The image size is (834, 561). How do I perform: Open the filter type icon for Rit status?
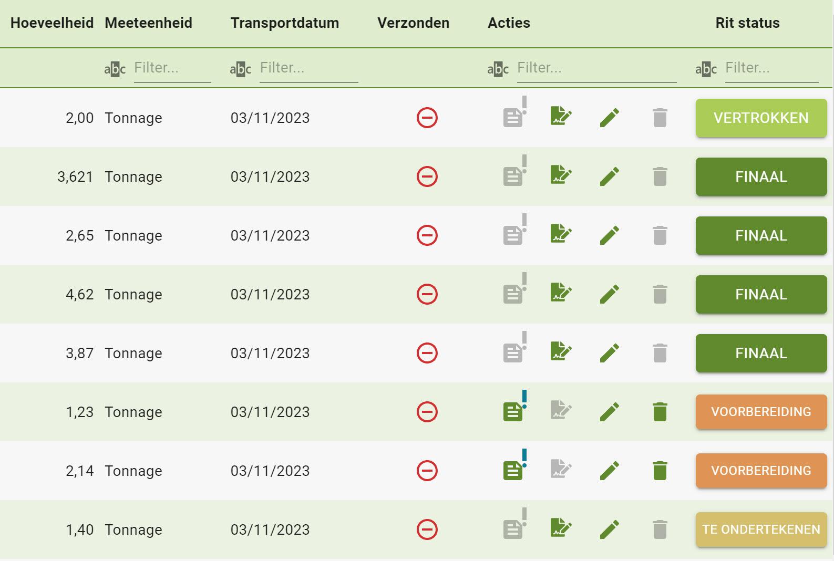tap(706, 69)
